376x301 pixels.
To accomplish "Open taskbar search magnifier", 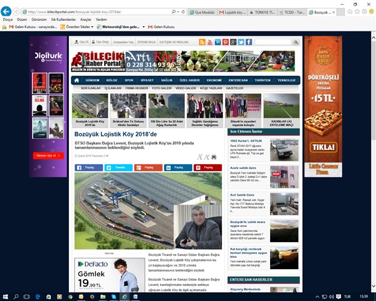I will (x=16, y=297).
